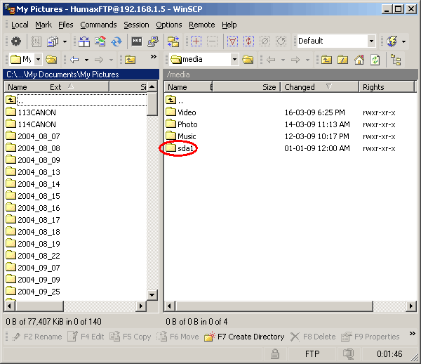
Task: Click the remote directory tree icon
Action: coord(396,60)
